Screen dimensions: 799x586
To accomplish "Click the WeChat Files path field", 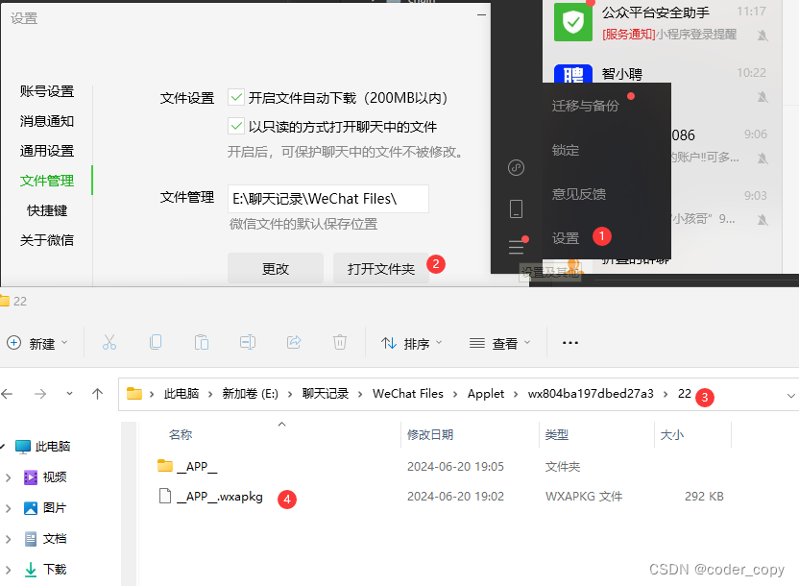I will [x=328, y=199].
